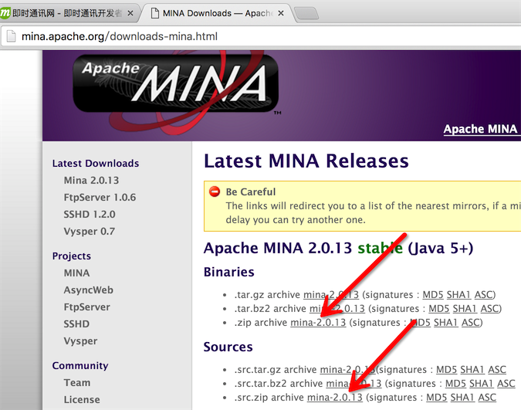The image size is (521, 410).
Task: Click the Latest MINA Releases heading
Action: coord(306,161)
